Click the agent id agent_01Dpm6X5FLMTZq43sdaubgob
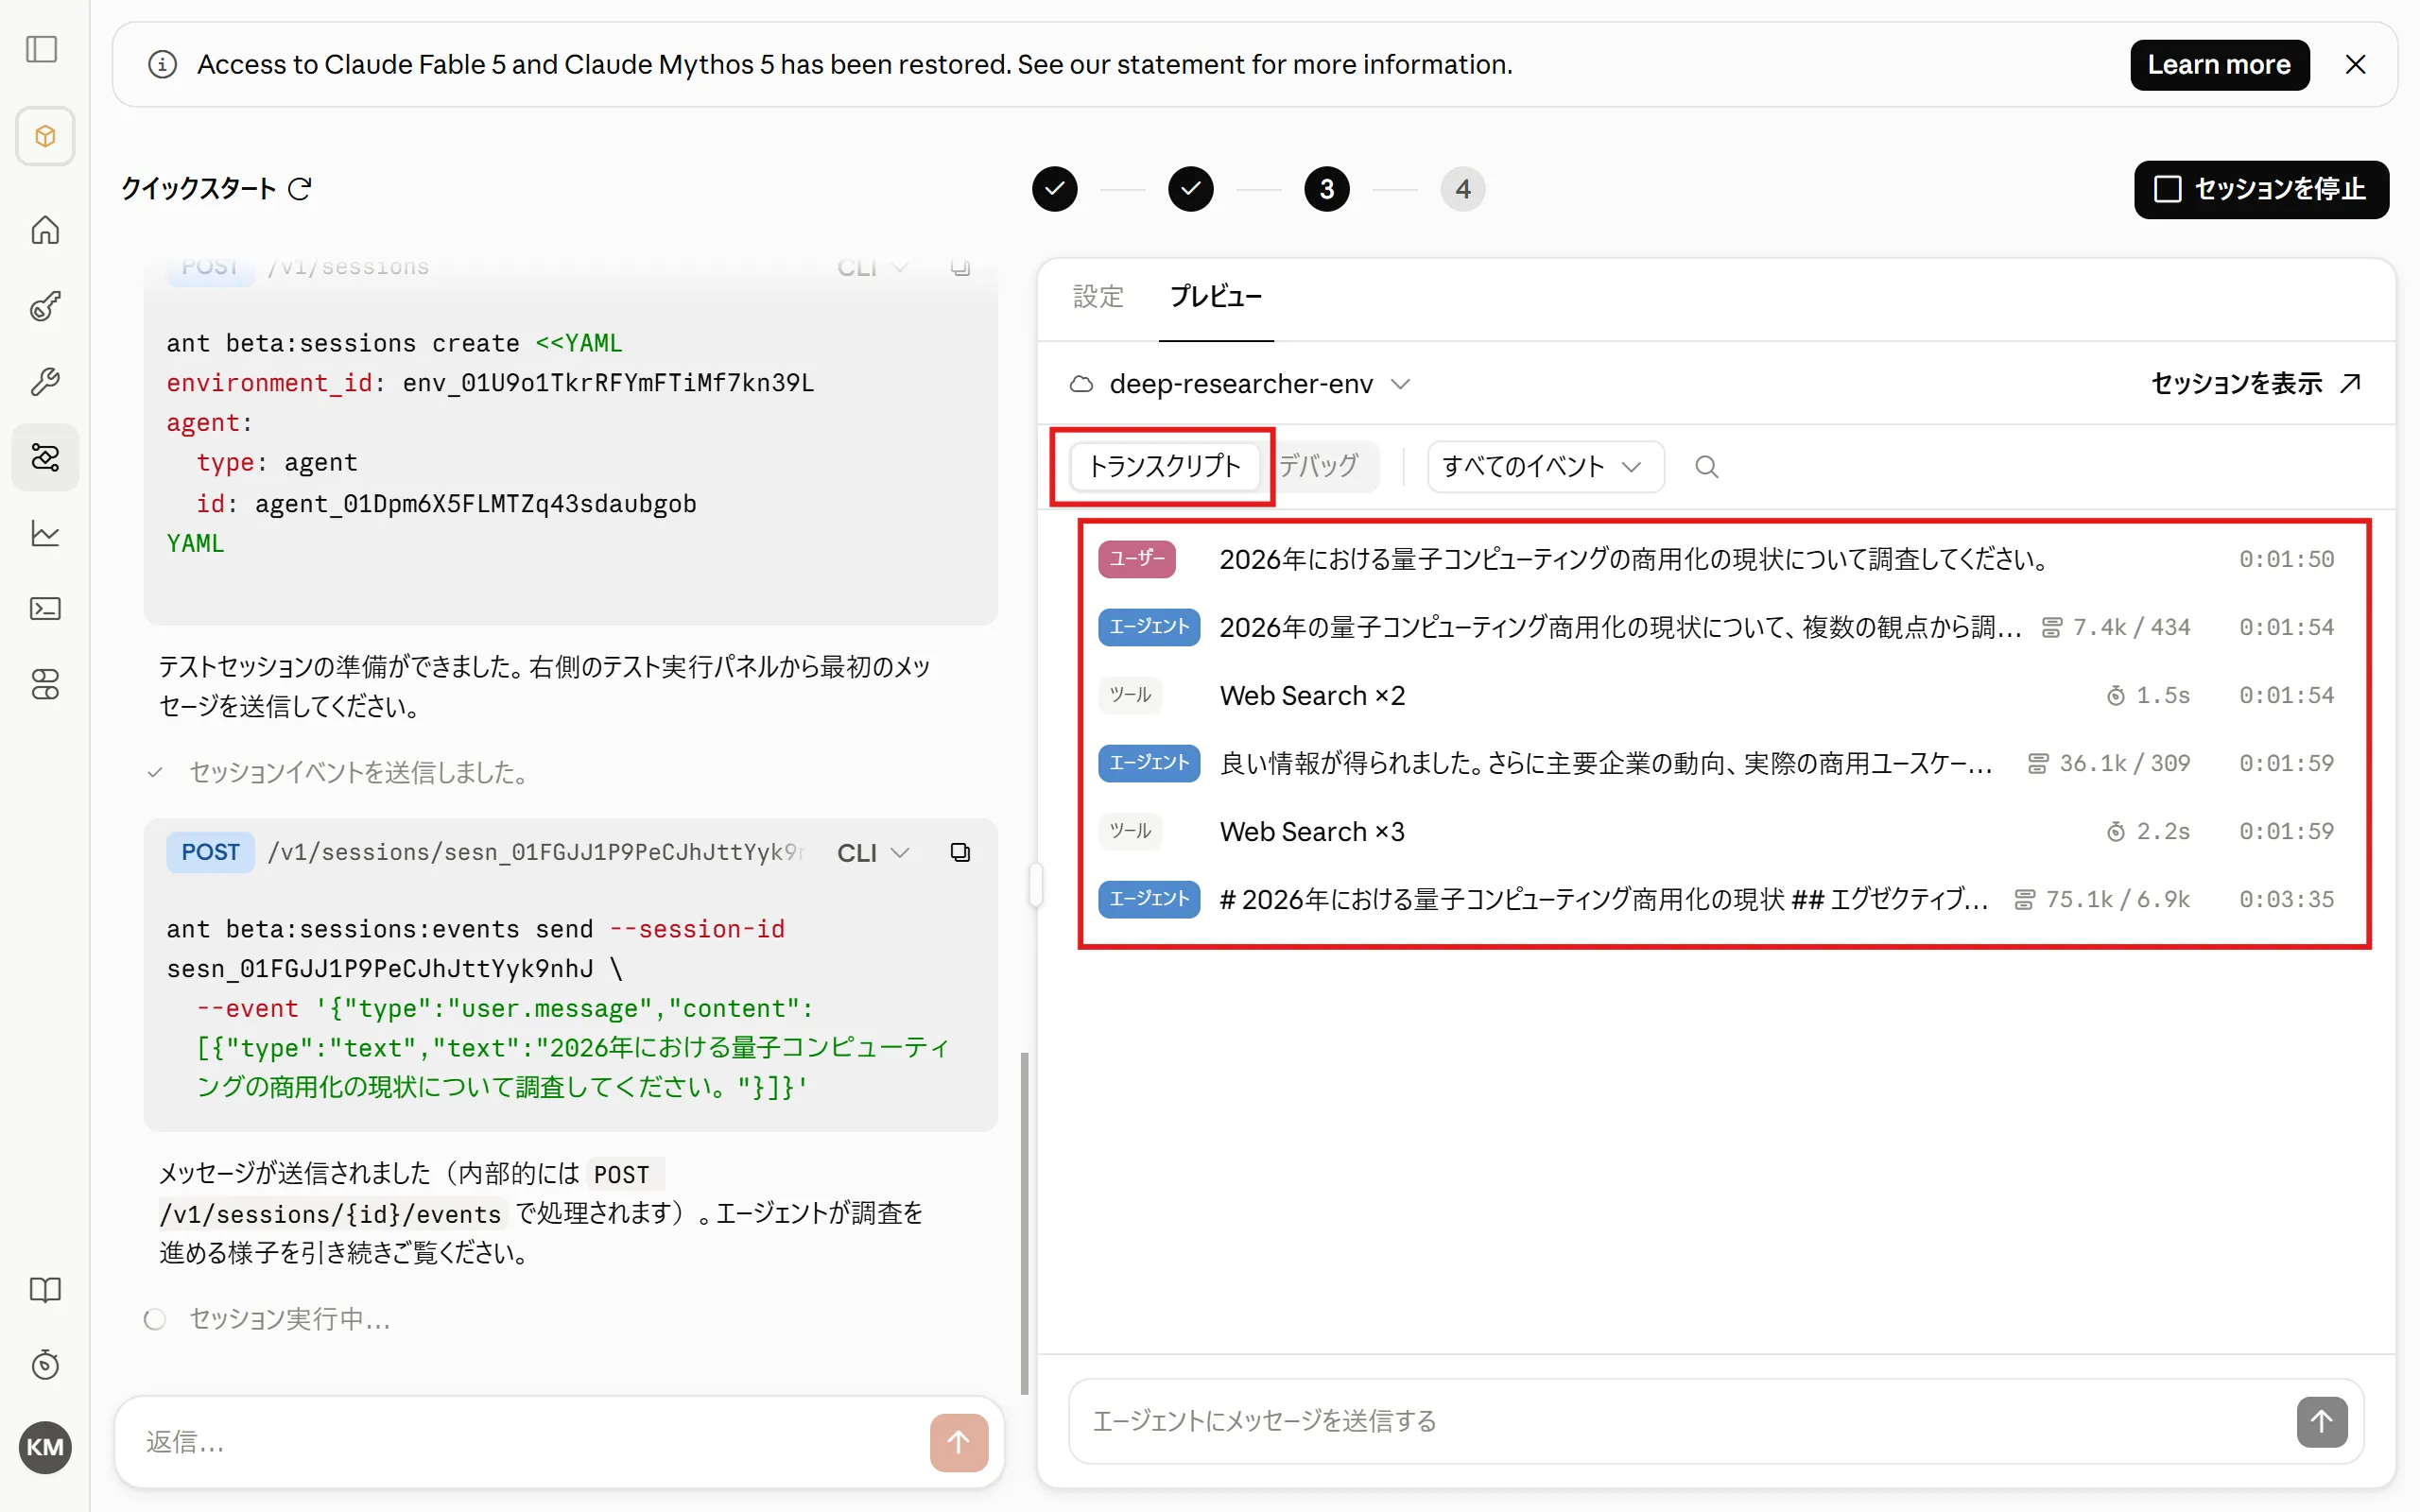Viewport: 2420px width, 1512px height. [475, 503]
